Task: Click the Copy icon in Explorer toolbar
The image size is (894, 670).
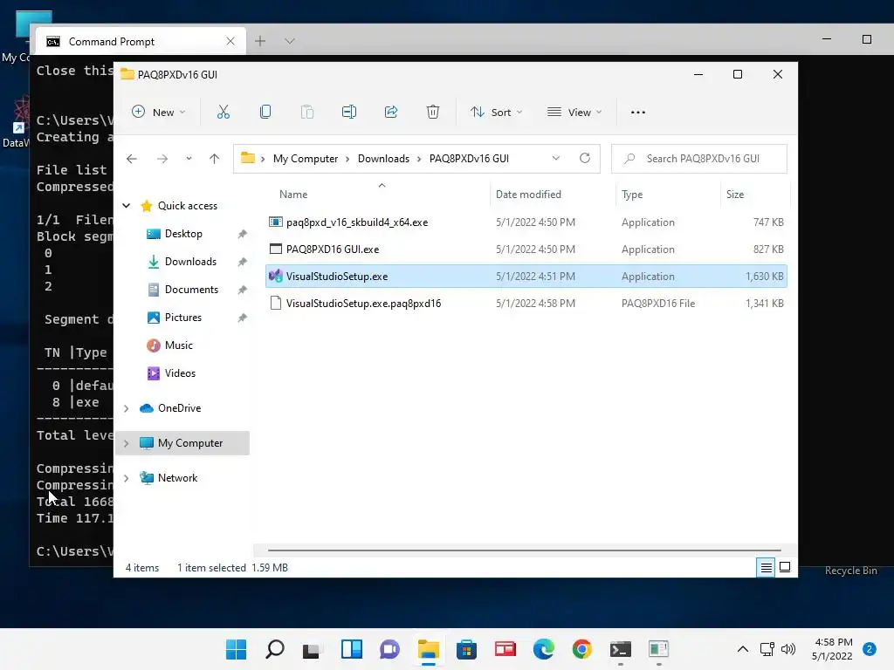Action: [x=265, y=113]
